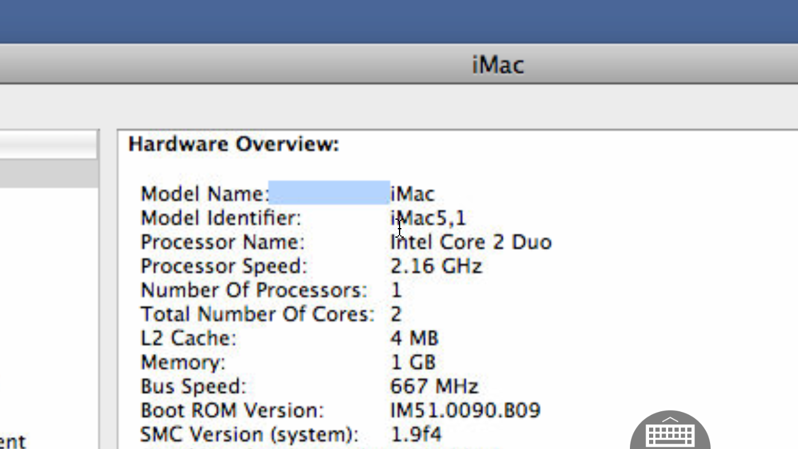This screenshot has height=449, width=798.
Task: Click the 4 MB cache value
Action: [x=414, y=338]
